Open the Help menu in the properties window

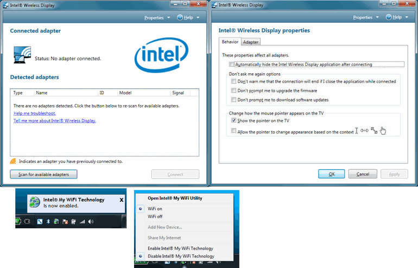click(397, 17)
